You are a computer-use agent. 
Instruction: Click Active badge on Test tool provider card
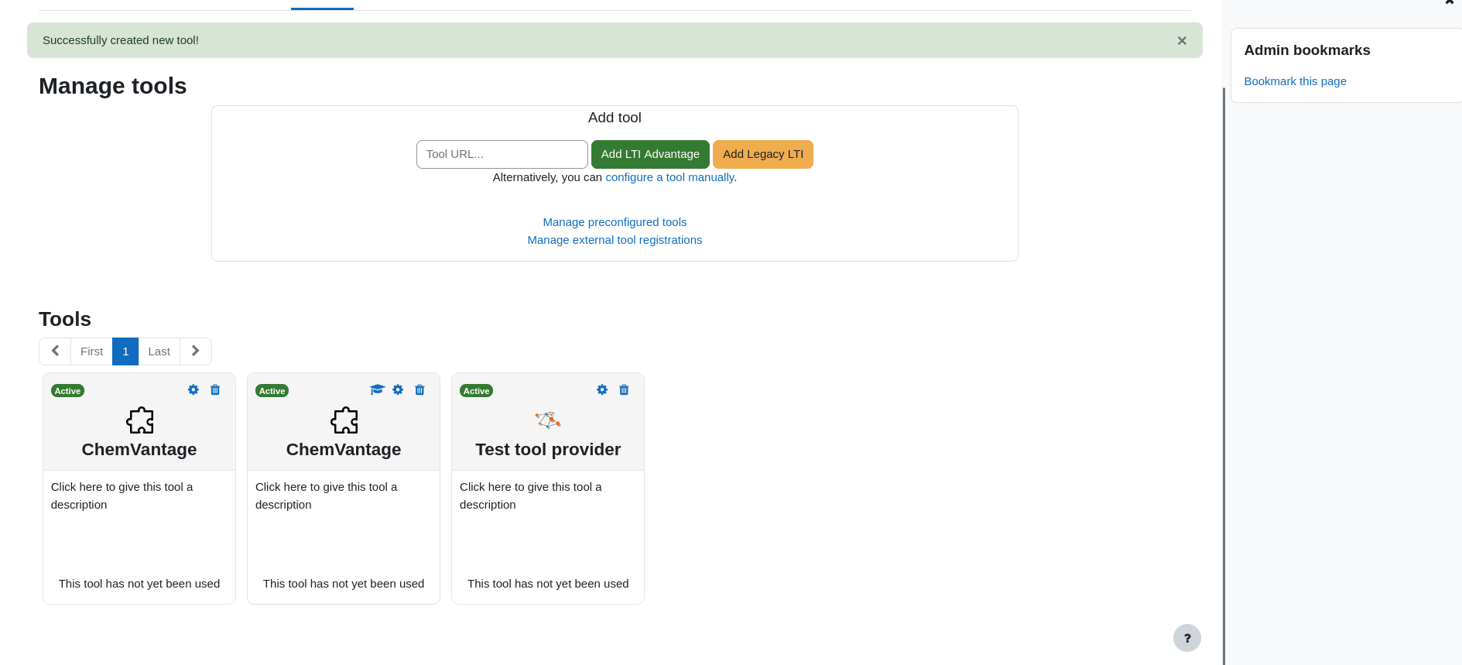476,391
